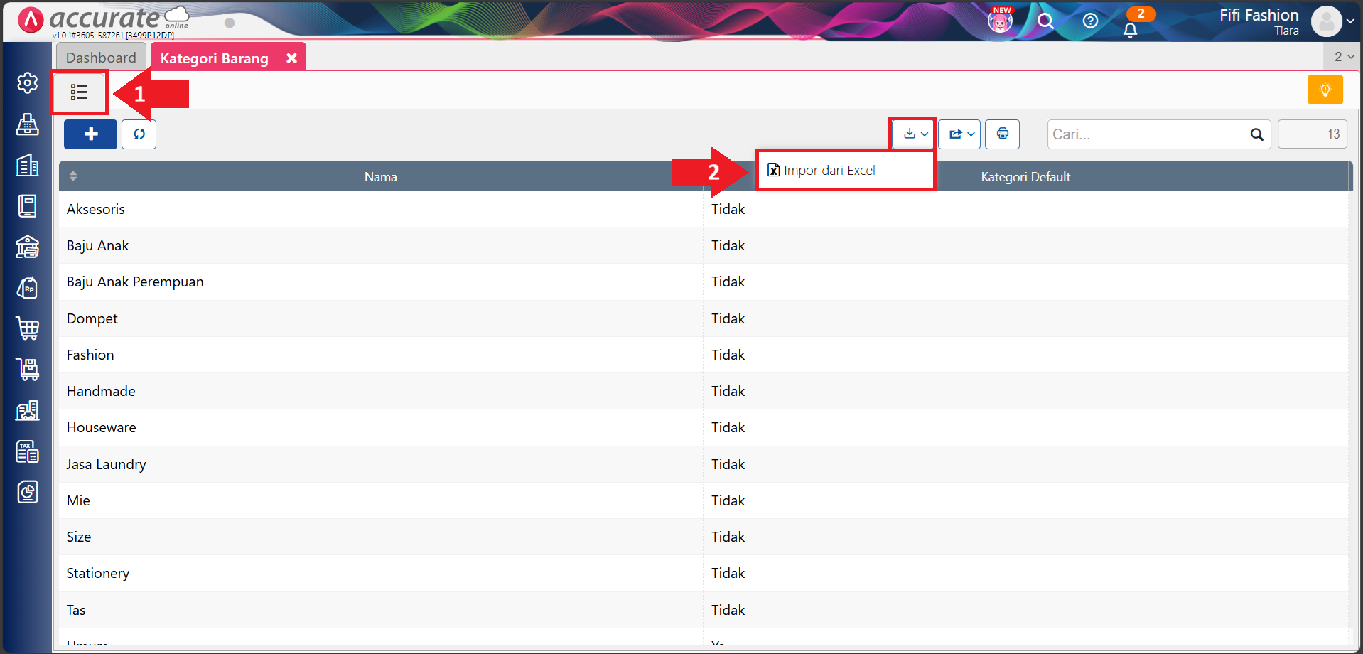Open the Settings gear in the sidebar
Image resolution: width=1363 pixels, height=654 pixels.
[26, 82]
